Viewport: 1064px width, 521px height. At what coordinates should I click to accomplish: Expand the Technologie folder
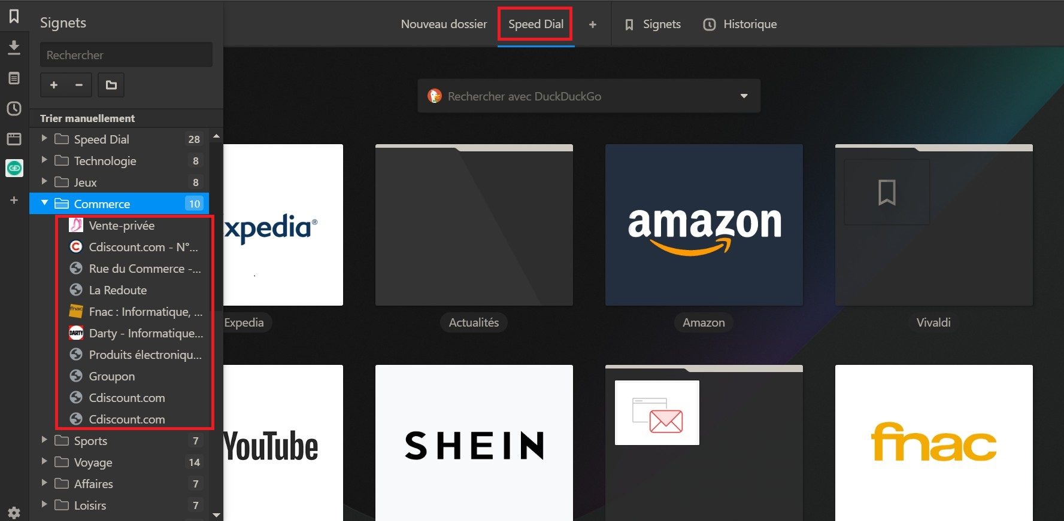click(44, 160)
